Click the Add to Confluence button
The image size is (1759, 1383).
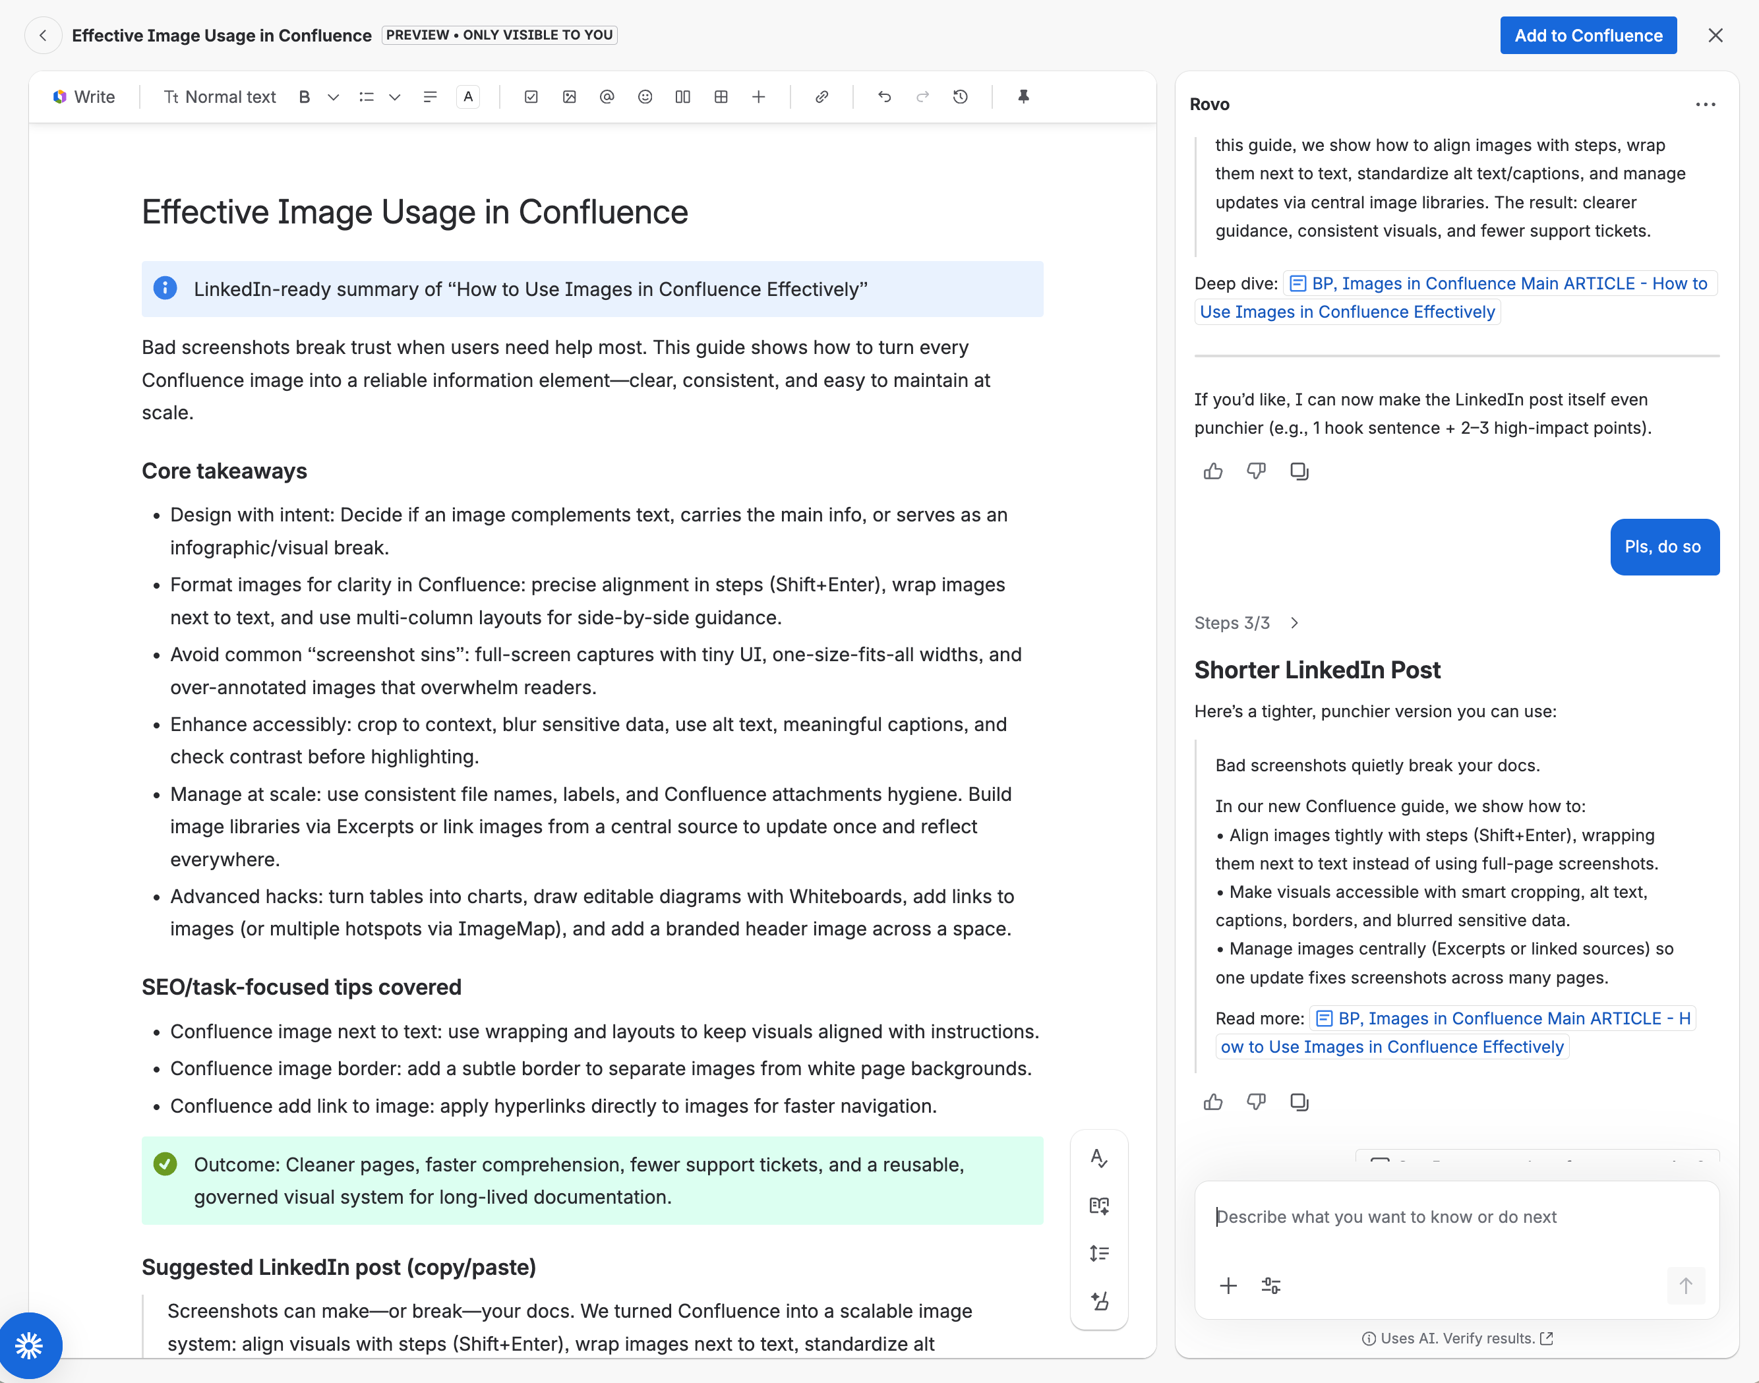tap(1588, 36)
